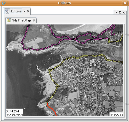Click the map icon on the MyFirstMap tab
The height and width of the screenshot is (122, 129).
tap(9, 20)
